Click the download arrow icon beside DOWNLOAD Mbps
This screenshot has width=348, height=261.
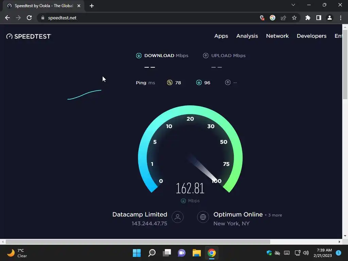tap(139, 55)
